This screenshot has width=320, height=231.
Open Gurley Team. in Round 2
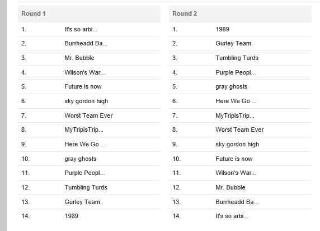[x=234, y=43]
